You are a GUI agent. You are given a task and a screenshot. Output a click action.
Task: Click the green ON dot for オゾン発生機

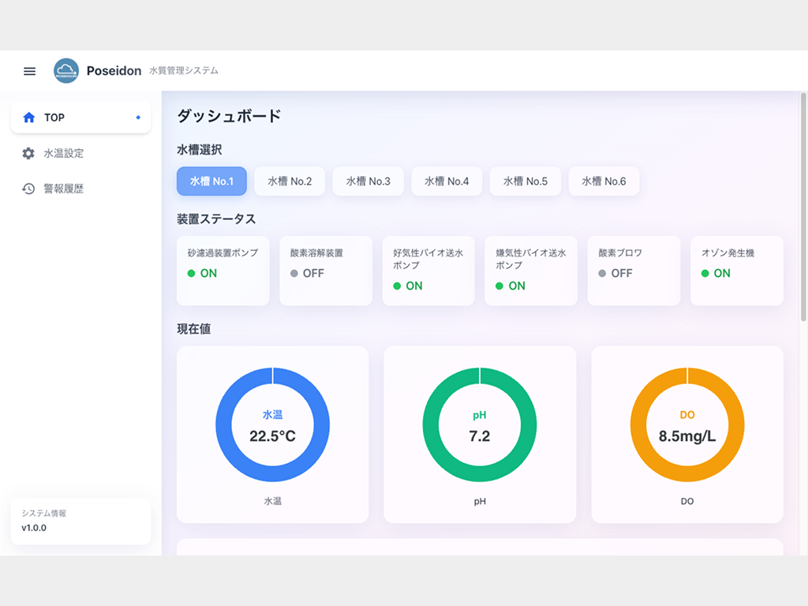click(705, 274)
